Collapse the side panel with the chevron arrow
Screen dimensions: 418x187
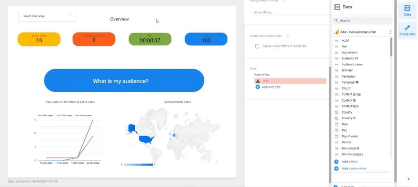(409, 179)
